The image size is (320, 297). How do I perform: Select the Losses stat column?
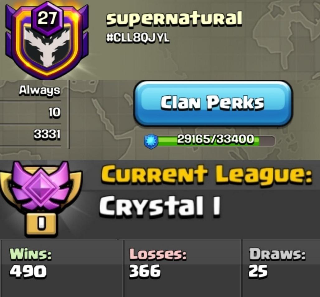click(182, 268)
